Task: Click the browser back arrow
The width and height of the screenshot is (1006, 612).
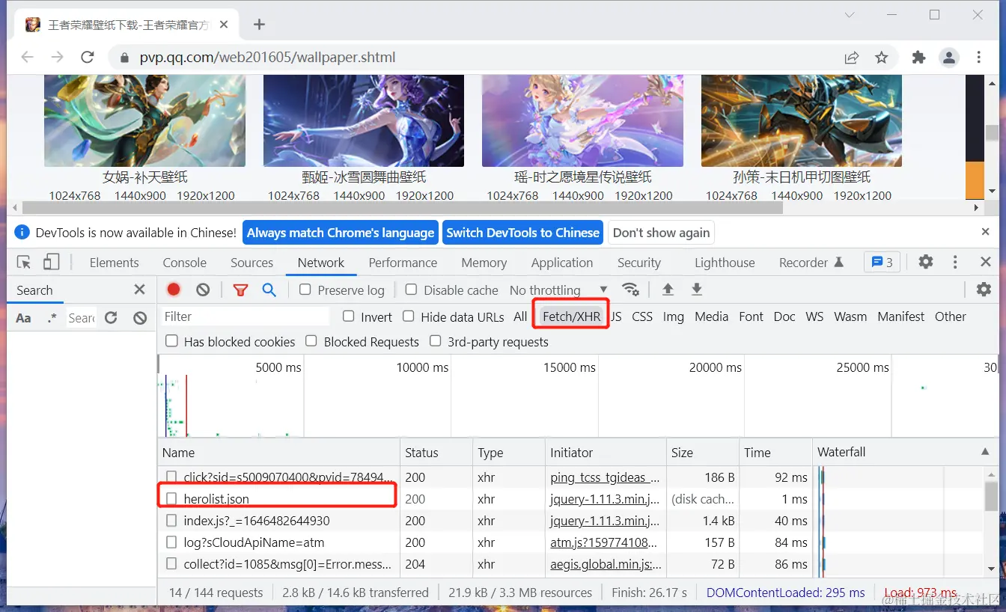Action: pos(28,58)
